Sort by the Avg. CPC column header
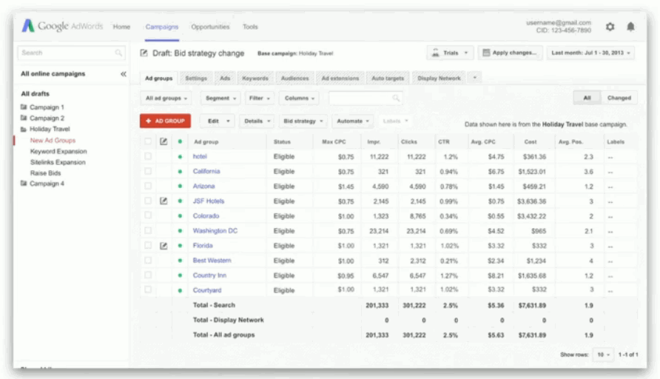Screen dimensions: 660x379 click(x=483, y=142)
